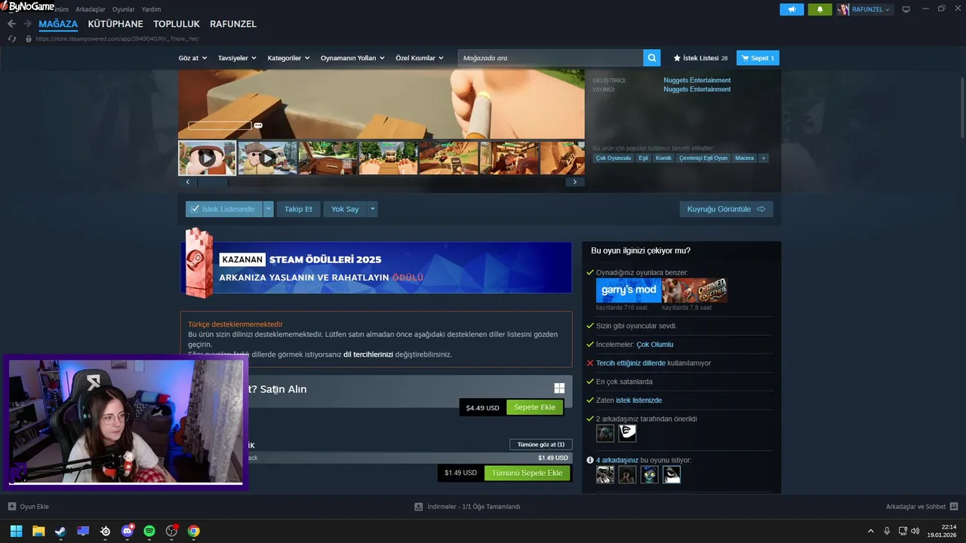Click the Steam taskbar icon
966x543 pixels.
pyautogui.click(x=60, y=531)
